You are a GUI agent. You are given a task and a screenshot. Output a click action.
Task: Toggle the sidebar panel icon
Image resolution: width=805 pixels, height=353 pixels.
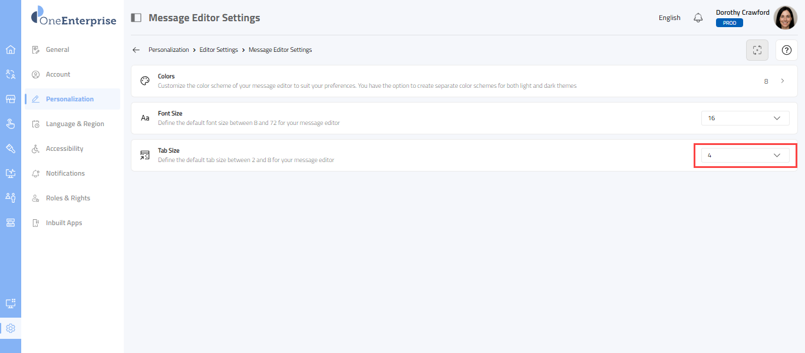coord(136,18)
